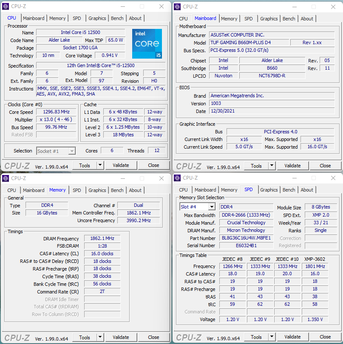Open Graphics tab in the Mainboard-tab window

coord(269,19)
